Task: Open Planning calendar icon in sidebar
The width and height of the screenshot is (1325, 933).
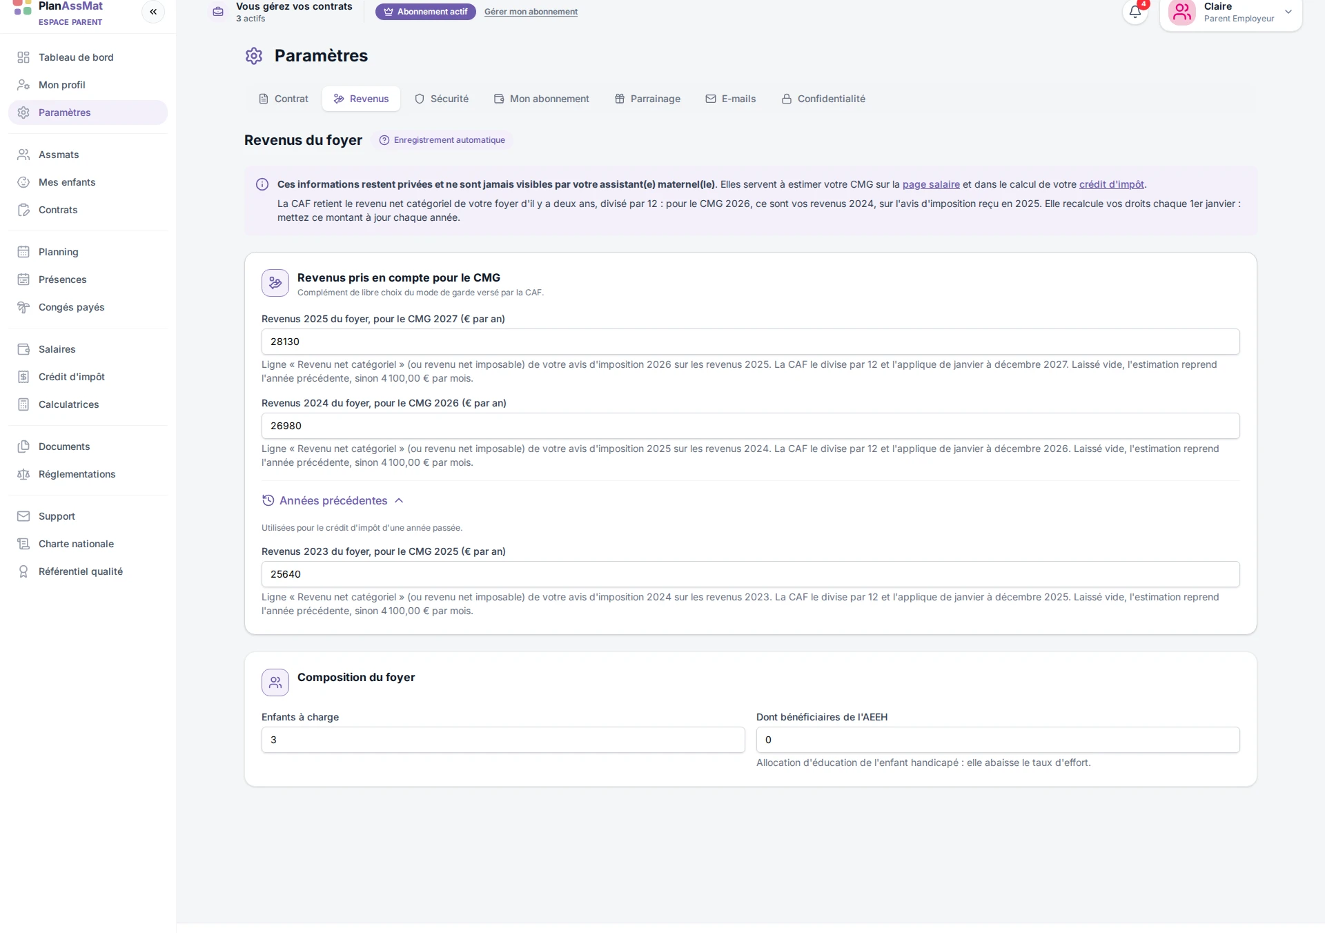Action: (x=23, y=252)
